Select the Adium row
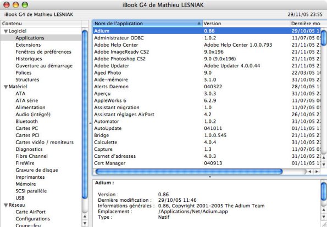The width and height of the screenshot is (327, 227). (207, 31)
